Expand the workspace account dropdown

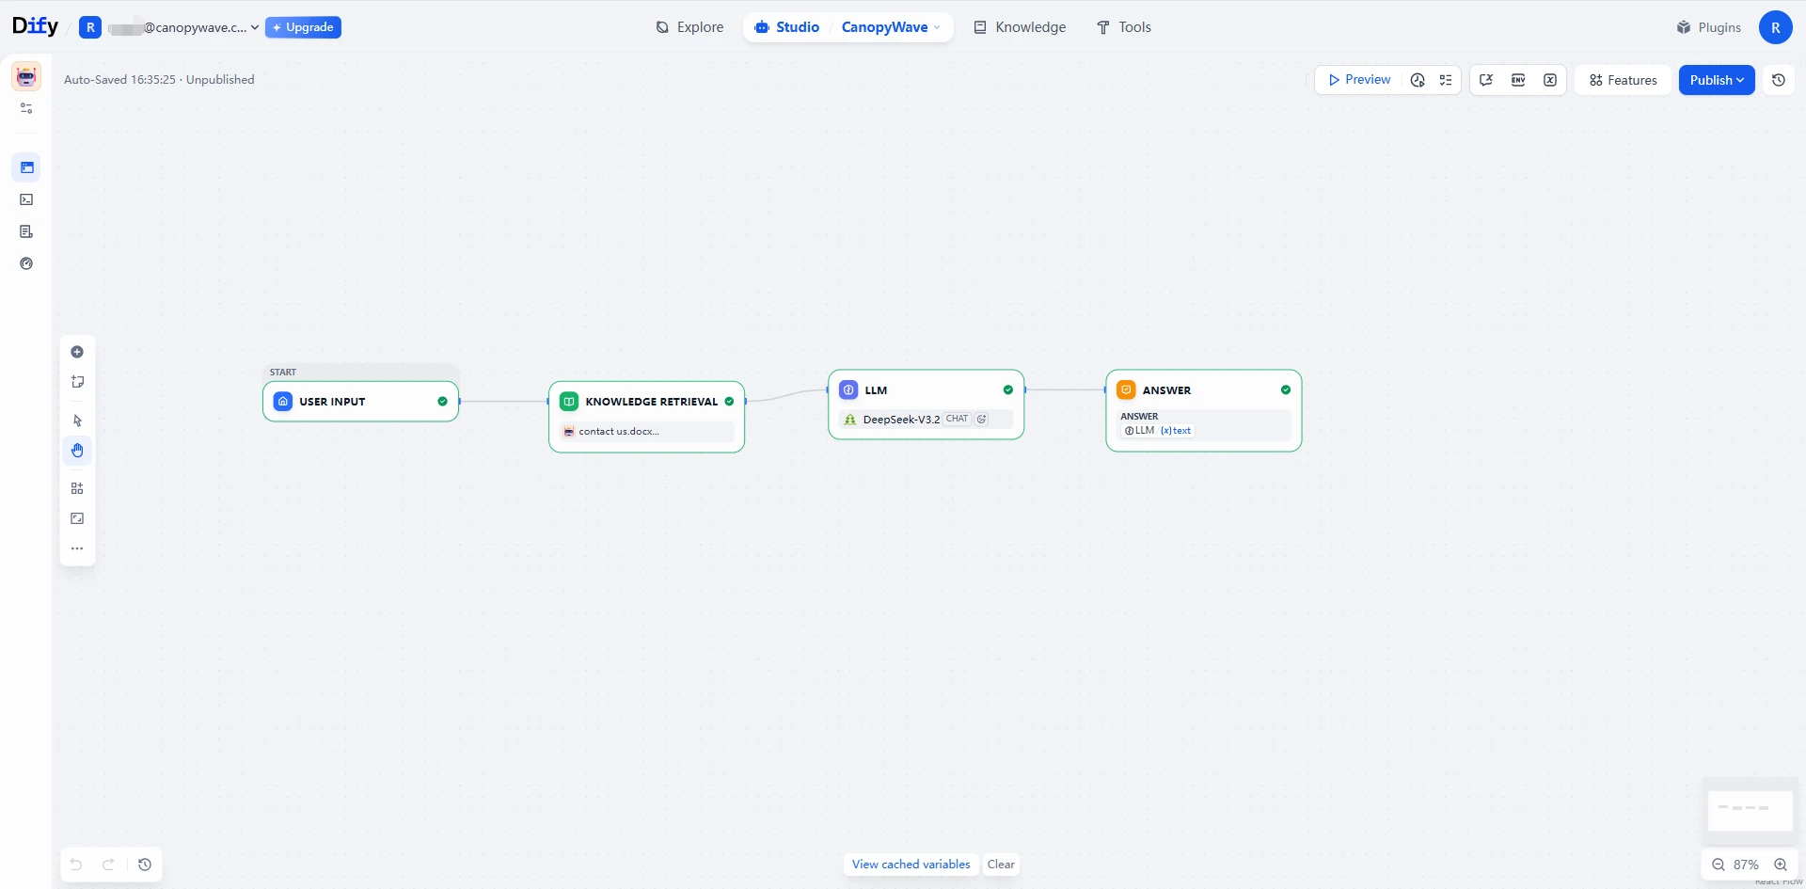183,27
